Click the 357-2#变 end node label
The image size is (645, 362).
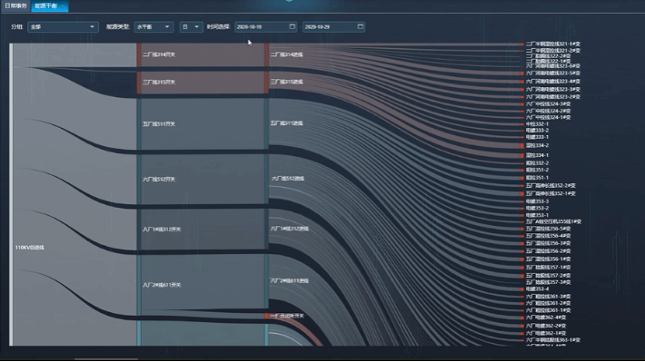tap(549, 276)
